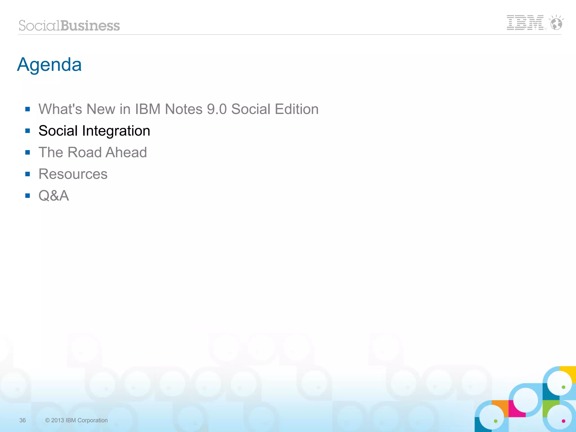
Task: Click the IBM logo in header
Action: (525, 22)
